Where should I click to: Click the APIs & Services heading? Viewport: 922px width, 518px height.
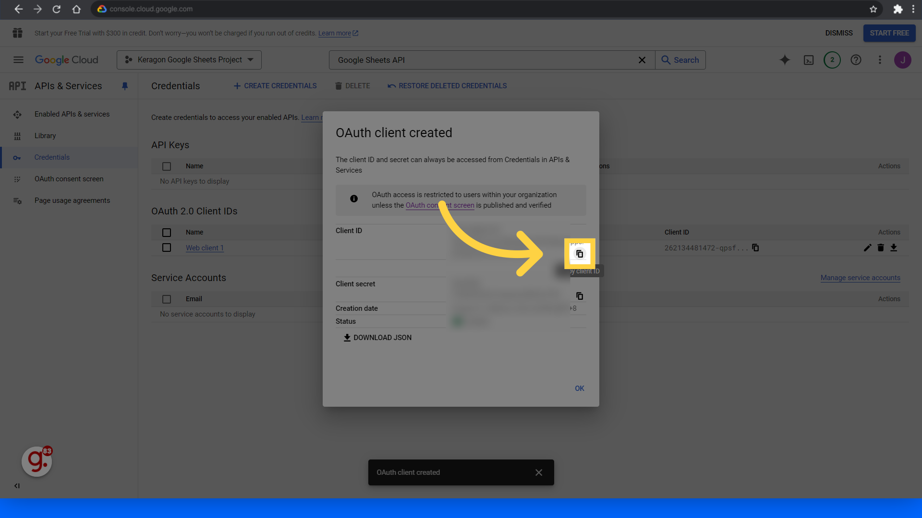coord(68,86)
